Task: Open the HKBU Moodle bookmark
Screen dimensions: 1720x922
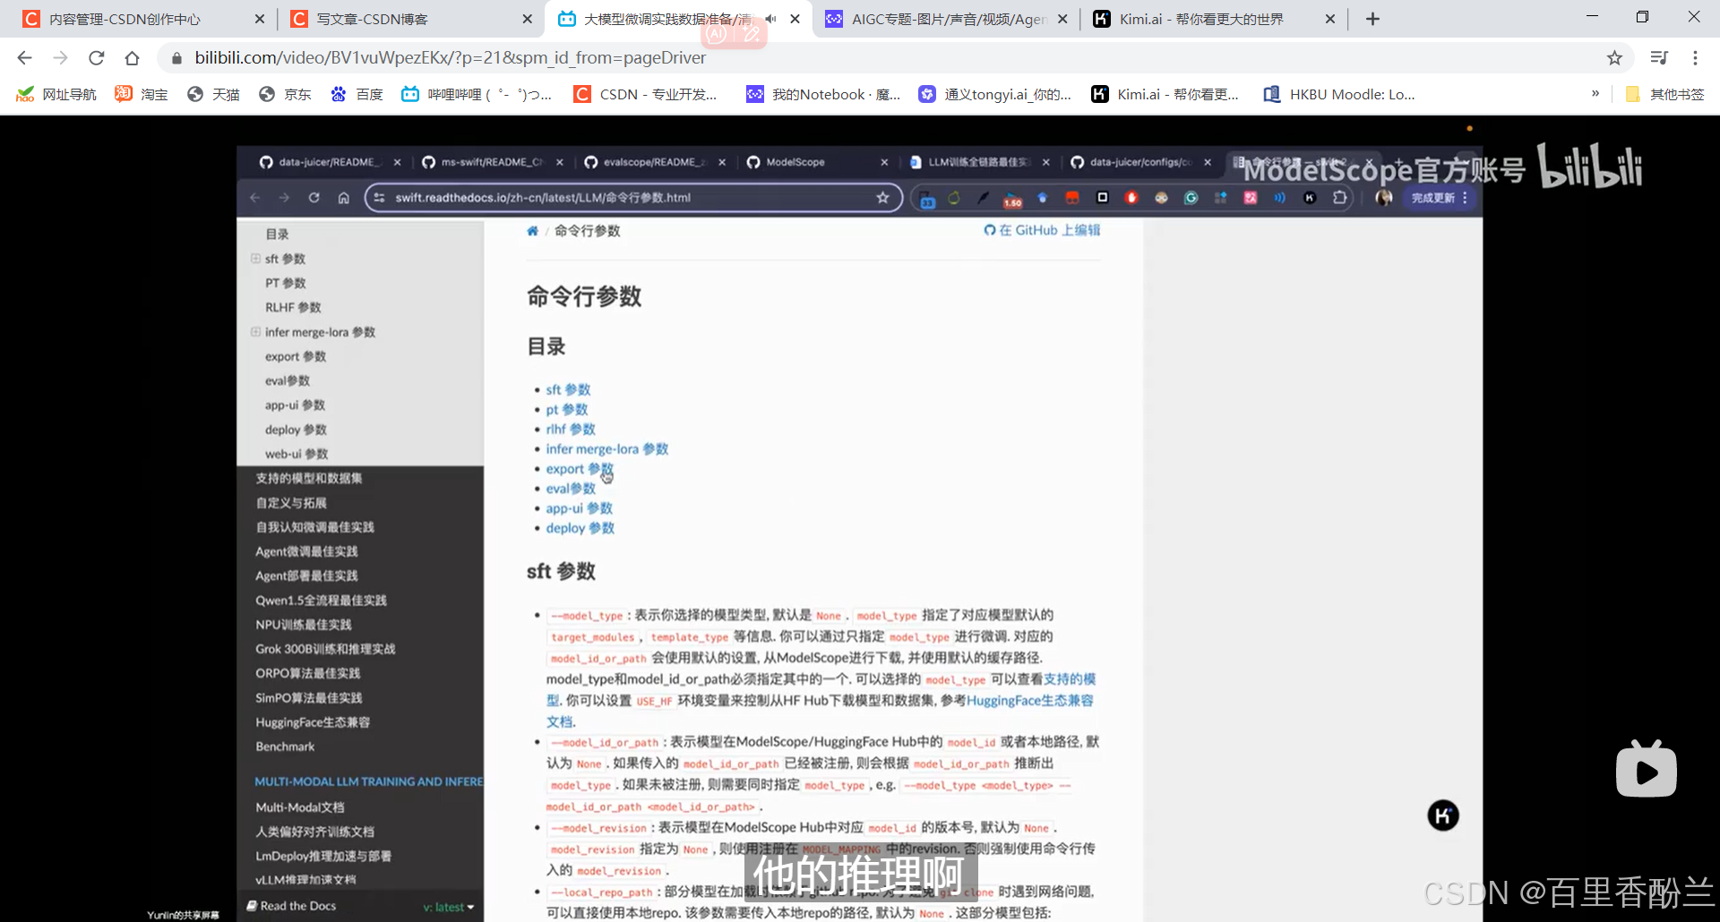Action: [x=1339, y=94]
